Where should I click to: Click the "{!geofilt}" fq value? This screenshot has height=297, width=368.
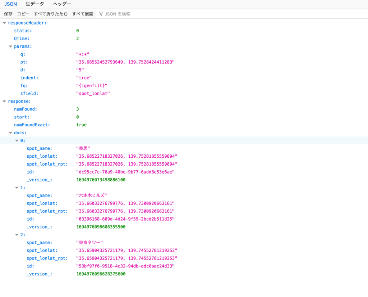(x=92, y=86)
